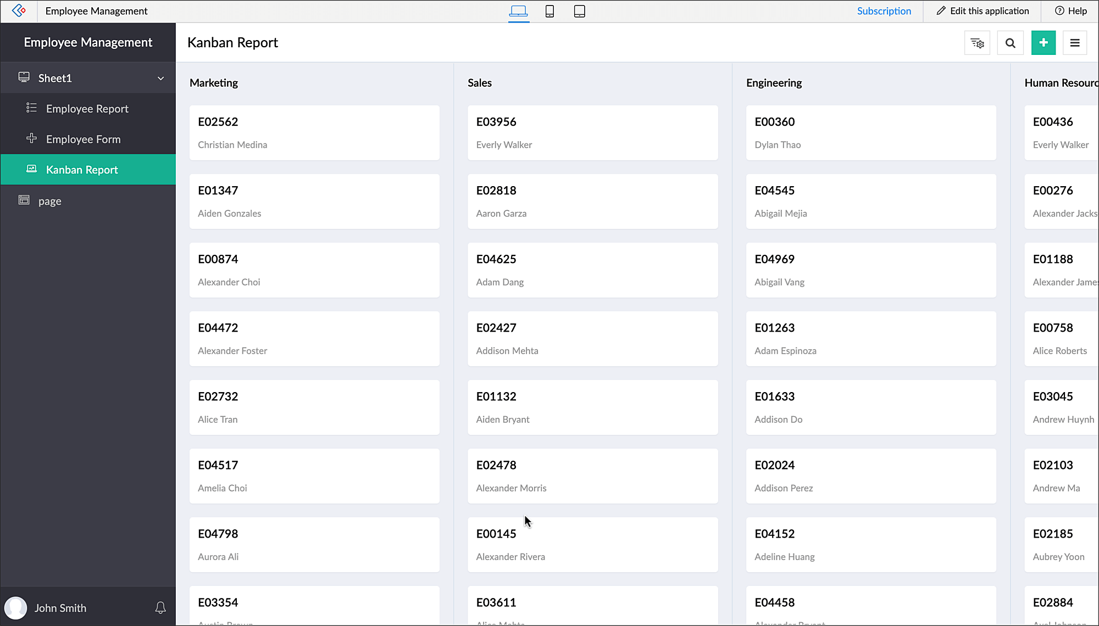1099x626 pixels.
Task: Switch to desktop preview mode
Action: coord(518,11)
